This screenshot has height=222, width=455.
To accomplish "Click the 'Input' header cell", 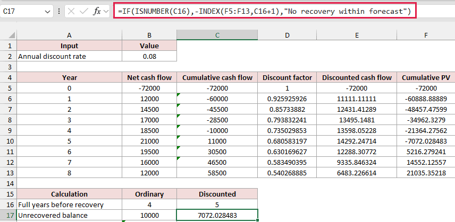I will tap(69, 46).
